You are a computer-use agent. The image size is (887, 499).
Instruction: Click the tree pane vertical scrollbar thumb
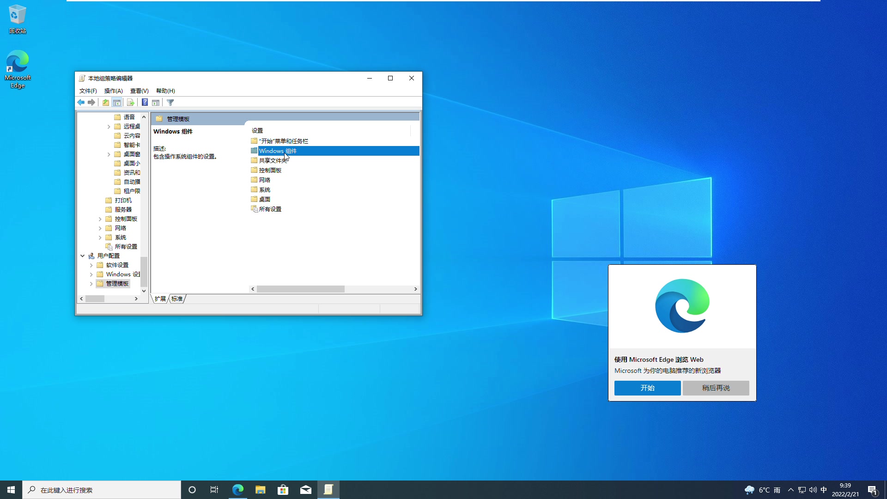coord(144,272)
